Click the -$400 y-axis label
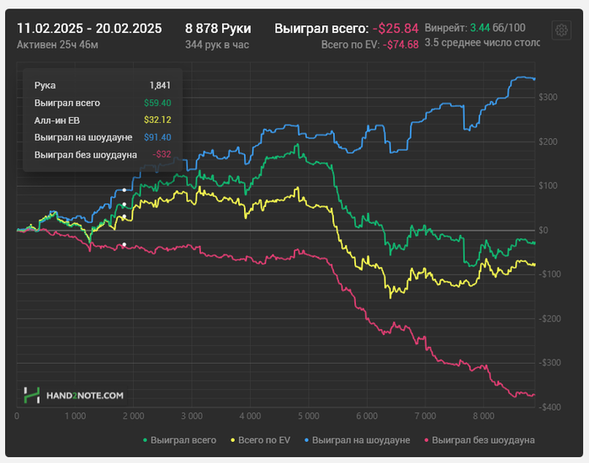589x463 pixels. (x=549, y=407)
